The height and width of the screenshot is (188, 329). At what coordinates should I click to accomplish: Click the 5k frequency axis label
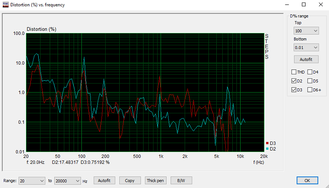217,156
